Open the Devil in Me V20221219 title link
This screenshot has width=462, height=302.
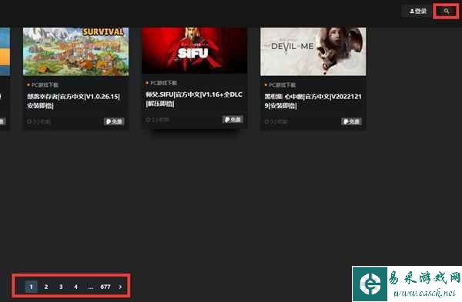coord(313,101)
